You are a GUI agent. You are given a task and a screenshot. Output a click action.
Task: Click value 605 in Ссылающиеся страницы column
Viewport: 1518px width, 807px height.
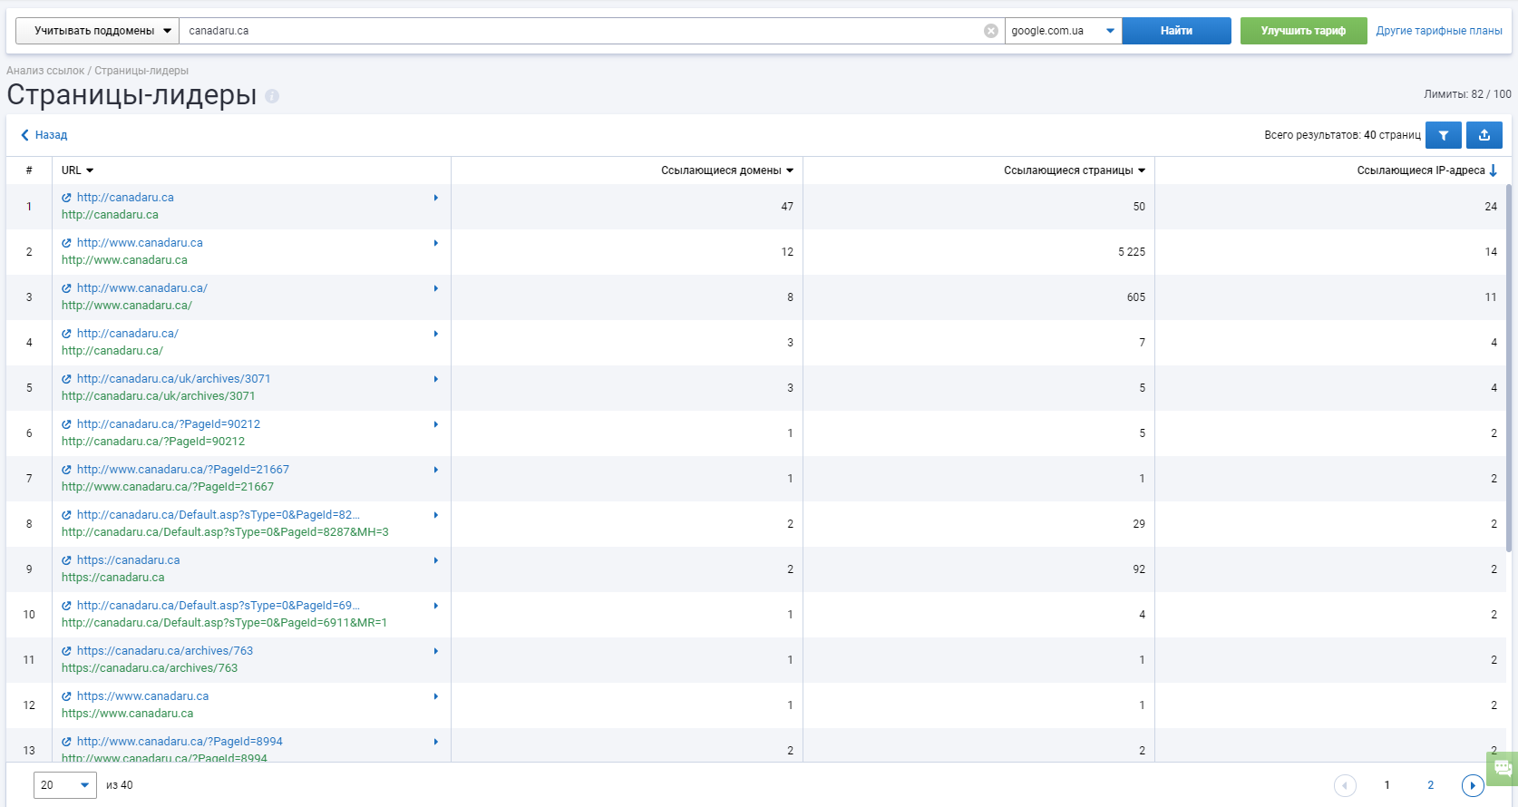(1136, 297)
